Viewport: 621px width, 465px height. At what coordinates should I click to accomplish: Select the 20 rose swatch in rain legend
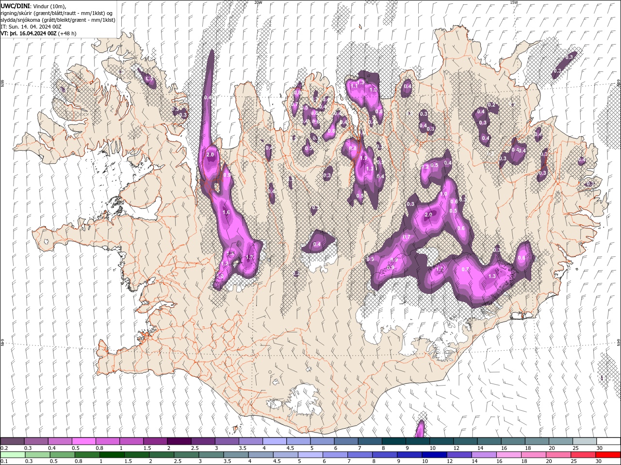(558, 455)
